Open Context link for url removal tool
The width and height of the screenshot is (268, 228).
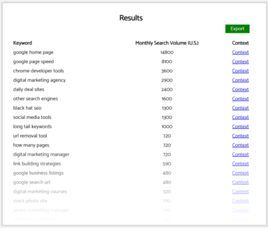(240, 136)
